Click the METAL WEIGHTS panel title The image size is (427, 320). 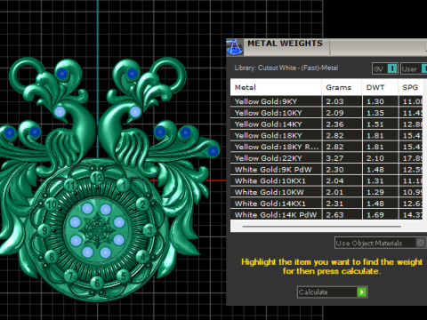[285, 44]
